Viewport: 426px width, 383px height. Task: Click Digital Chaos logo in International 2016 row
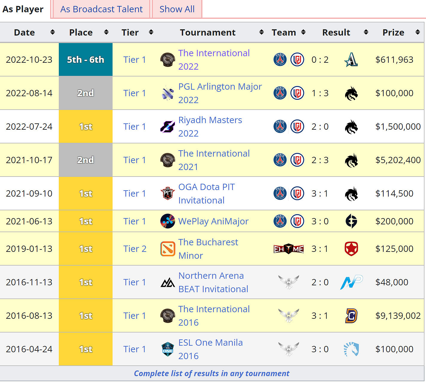pos(351,316)
